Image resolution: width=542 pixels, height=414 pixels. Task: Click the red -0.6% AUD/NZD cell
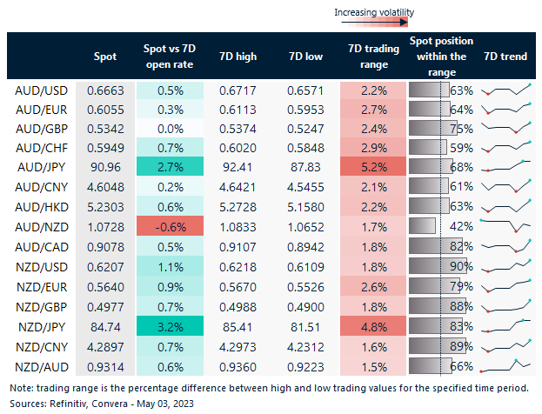coord(170,225)
